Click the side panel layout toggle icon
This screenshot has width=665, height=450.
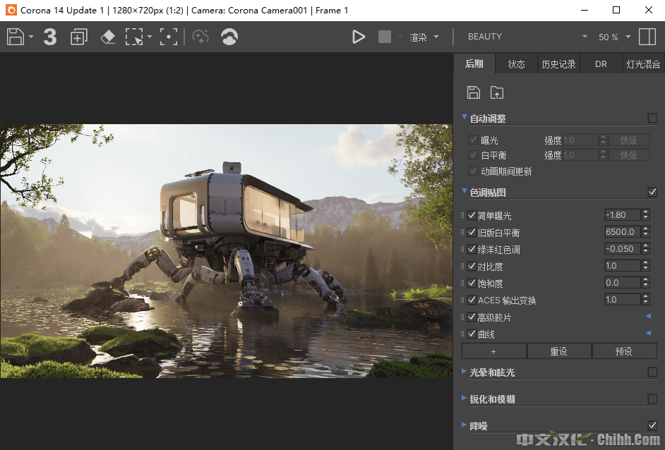647,37
